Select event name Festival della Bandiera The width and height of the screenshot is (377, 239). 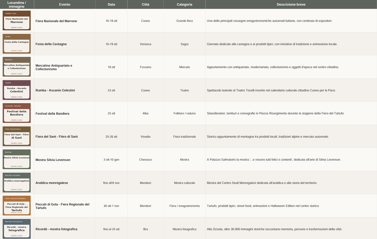click(53, 113)
